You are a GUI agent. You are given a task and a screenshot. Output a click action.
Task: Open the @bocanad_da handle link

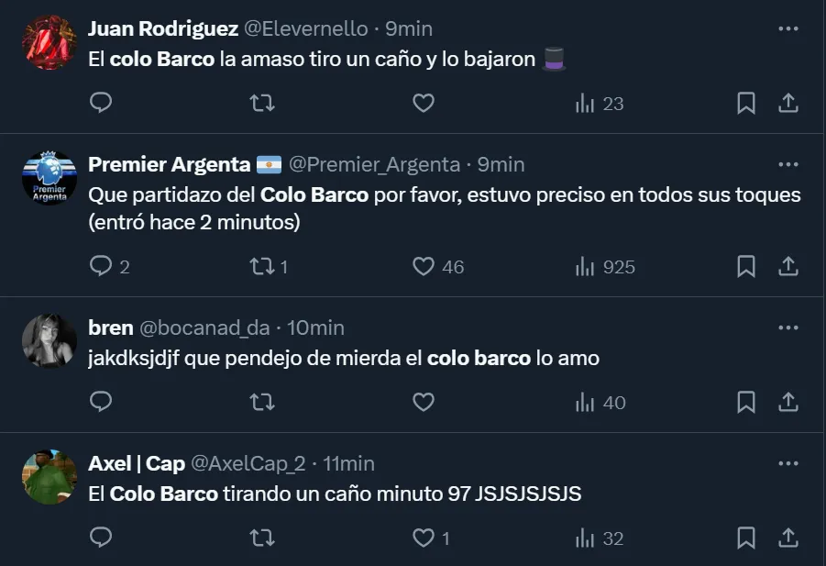point(204,327)
